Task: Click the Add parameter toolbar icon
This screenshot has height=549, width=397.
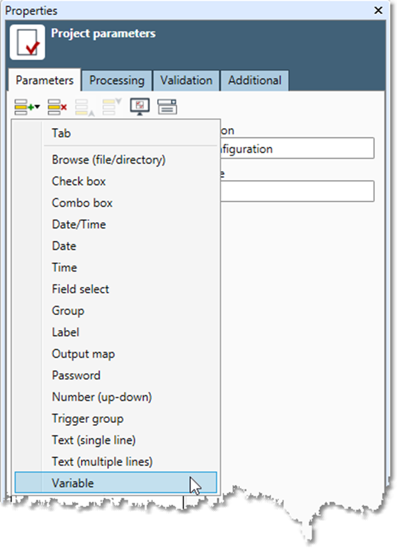Action: tap(26, 107)
